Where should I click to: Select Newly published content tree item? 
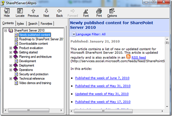[35, 35]
